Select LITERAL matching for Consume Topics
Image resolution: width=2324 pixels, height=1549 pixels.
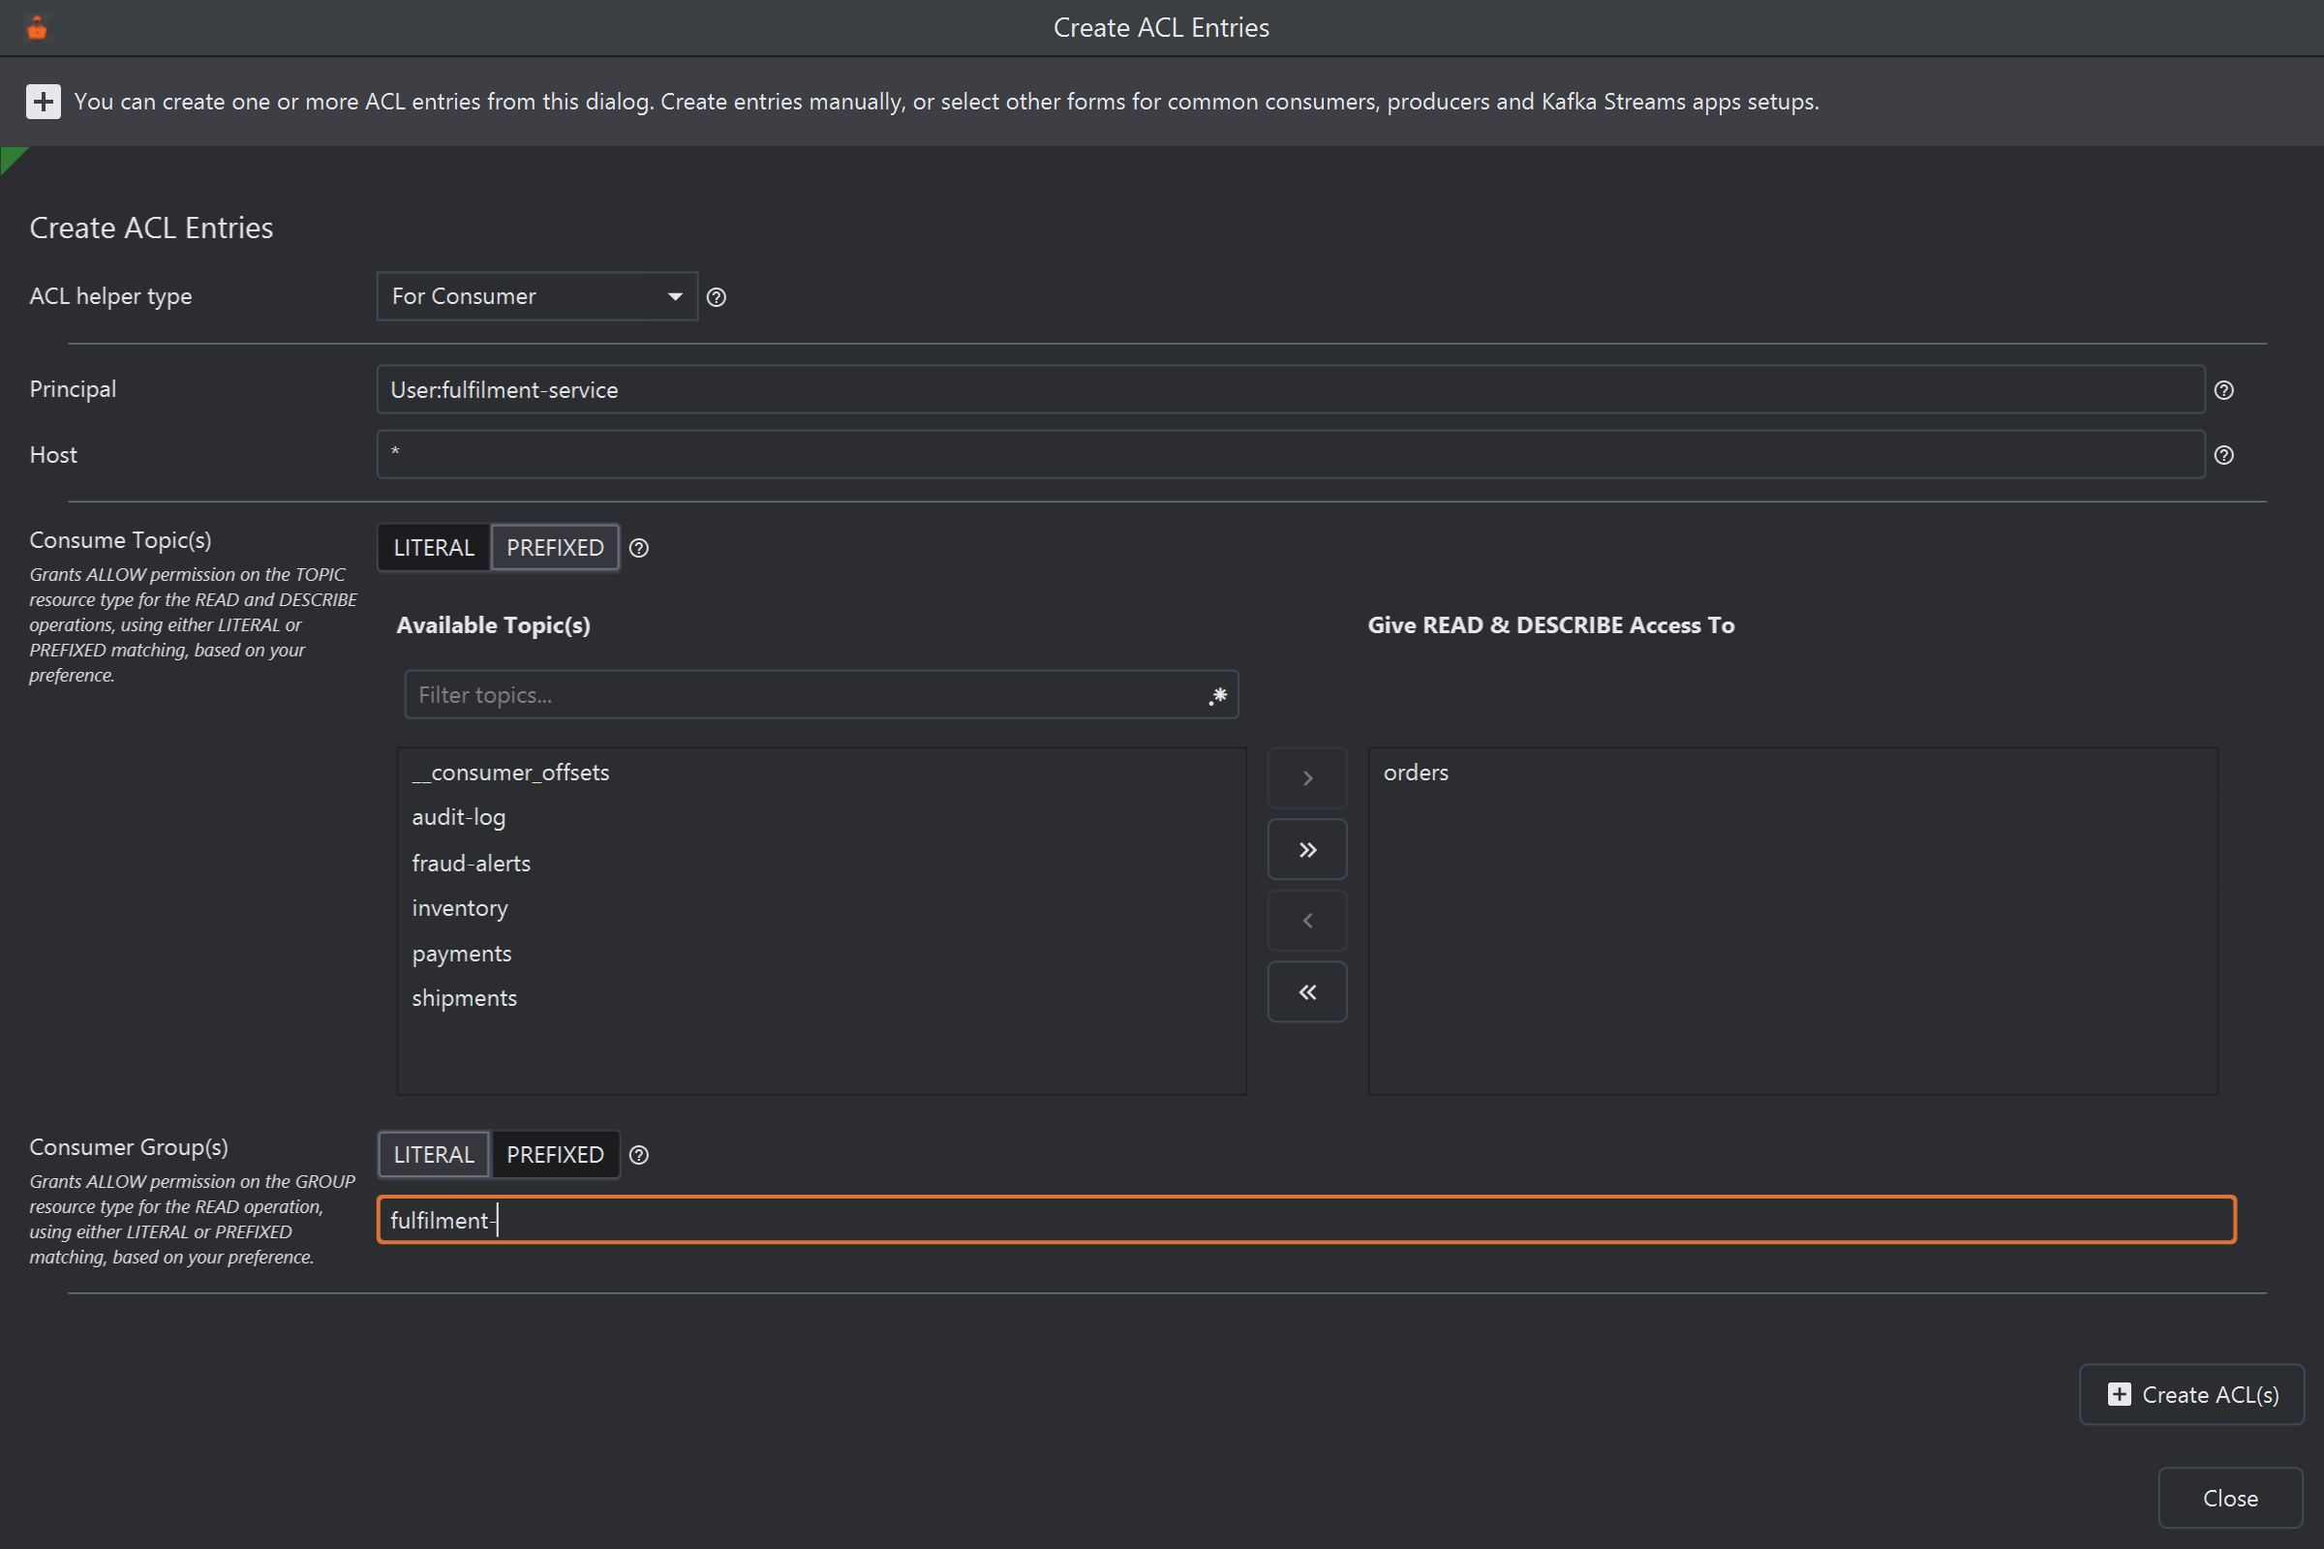pos(434,548)
